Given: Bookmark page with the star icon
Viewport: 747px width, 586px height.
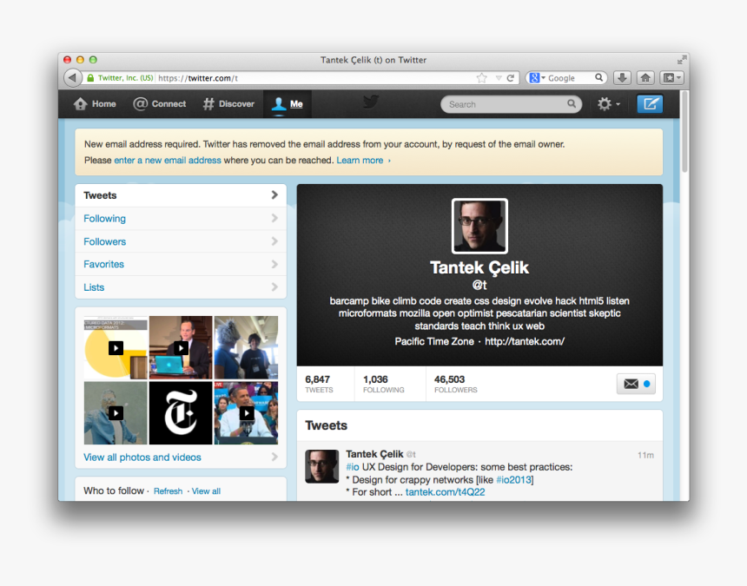Looking at the screenshot, I should [482, 77].
